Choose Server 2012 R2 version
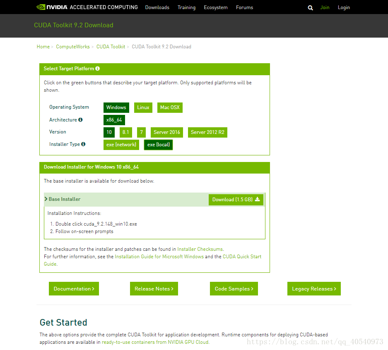The width and height of the screenshot is (388, 350). click(207, 132)
